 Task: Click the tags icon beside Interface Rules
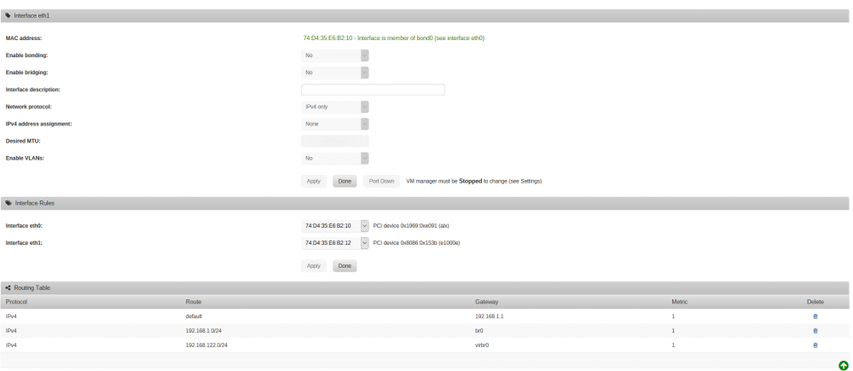[x=9, y=203]
